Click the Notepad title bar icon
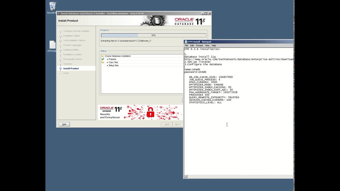 click(x=186, y=42)
